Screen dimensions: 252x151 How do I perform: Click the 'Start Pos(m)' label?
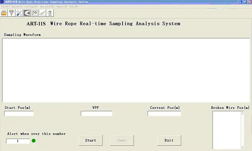click(x=17, y=108)
